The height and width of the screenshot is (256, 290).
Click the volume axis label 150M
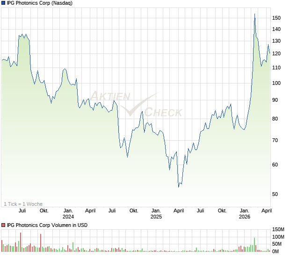point(278,229)
